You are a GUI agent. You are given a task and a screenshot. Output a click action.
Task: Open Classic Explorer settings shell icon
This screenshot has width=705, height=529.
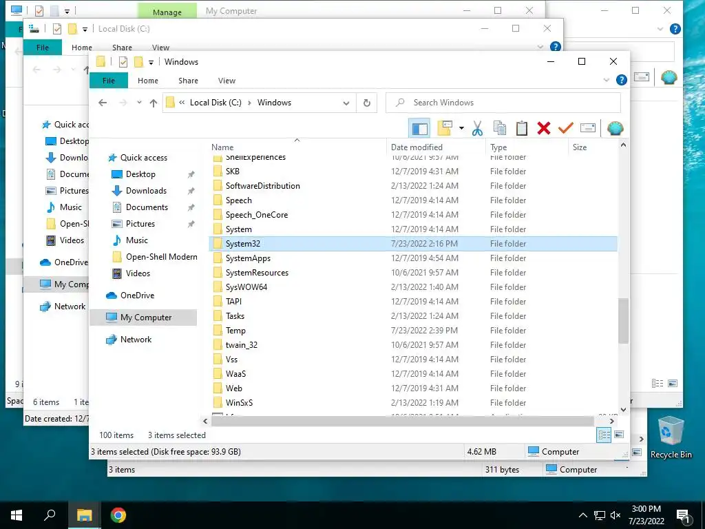[615, 129]
